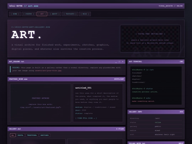This screenshot has width=192, height=144.
Task: Click the '6 FILES' count label
Action: click(x=120, y=129)
